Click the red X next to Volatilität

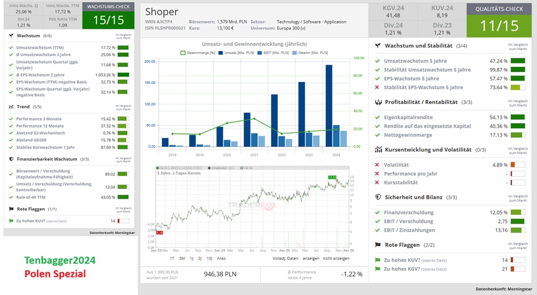pyautogui.click(x=377, y=165)
